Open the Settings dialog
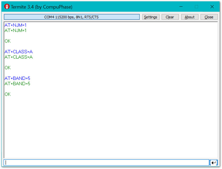 [x=151, y=17]
